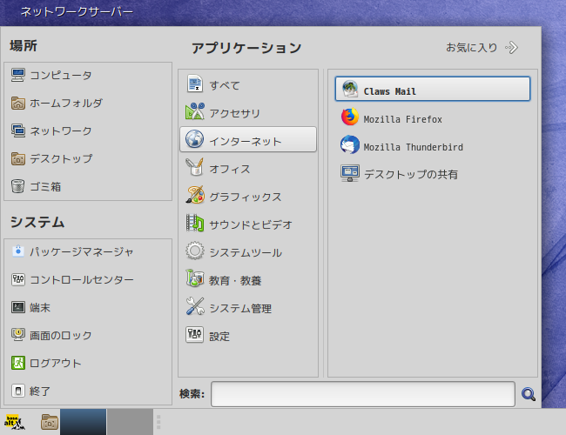The image size is (566, 435).
Task: Open デスクトップの共有 desktop sharing
Action: (x=433, y=174)
